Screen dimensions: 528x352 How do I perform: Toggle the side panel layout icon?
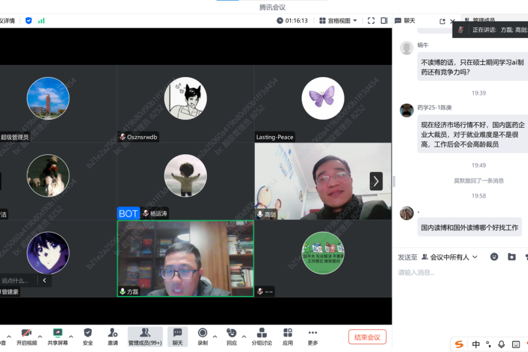click(x=384, y=21)
